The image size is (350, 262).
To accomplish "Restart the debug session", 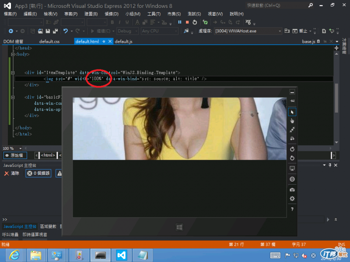I will click(195, 22).
